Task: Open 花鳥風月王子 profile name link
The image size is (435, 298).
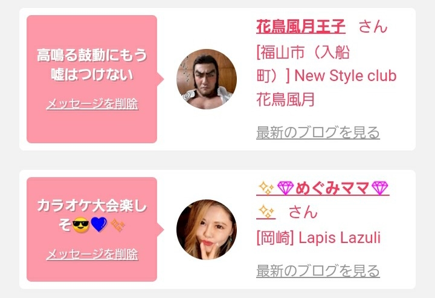Action: tap(301, 27)
